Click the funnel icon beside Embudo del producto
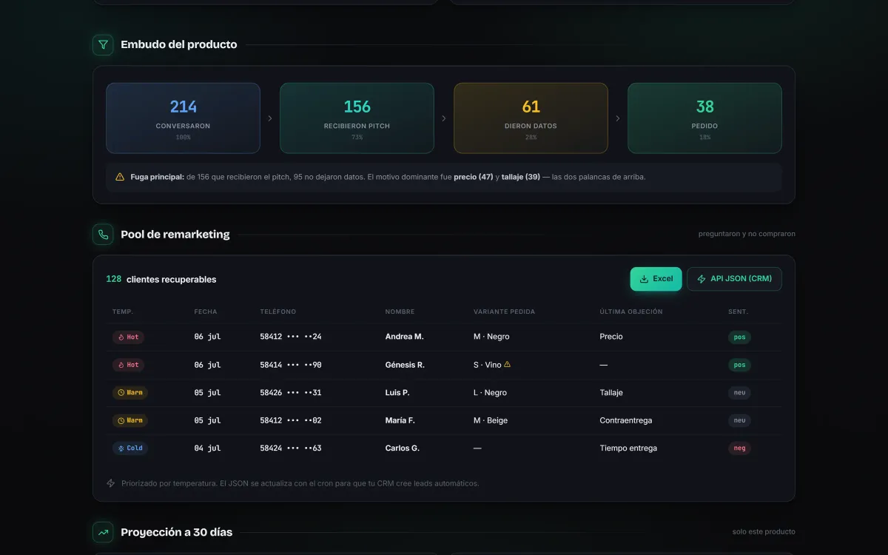 click(x=103, y=44)
